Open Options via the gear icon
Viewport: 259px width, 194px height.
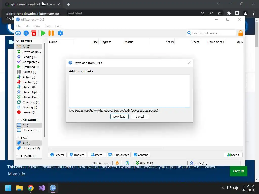pyautogui.click(x=60, y=33)
